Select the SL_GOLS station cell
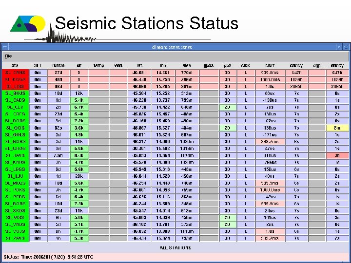Viewport: 351px width, 263px height. (x=16, y=135)
